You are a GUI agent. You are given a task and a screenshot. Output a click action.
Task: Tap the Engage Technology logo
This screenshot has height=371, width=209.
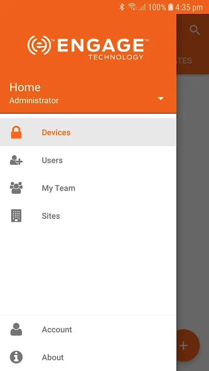point(88,47)
